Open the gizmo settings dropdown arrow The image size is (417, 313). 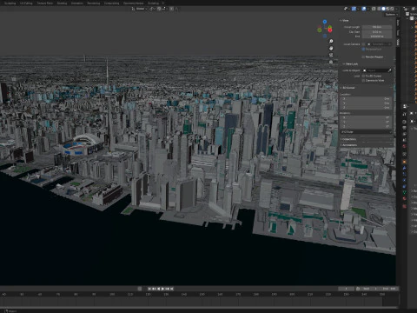click(358, 9)
